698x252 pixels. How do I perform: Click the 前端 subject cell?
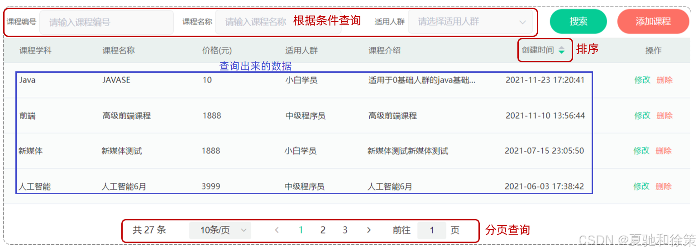pos(27,116)
